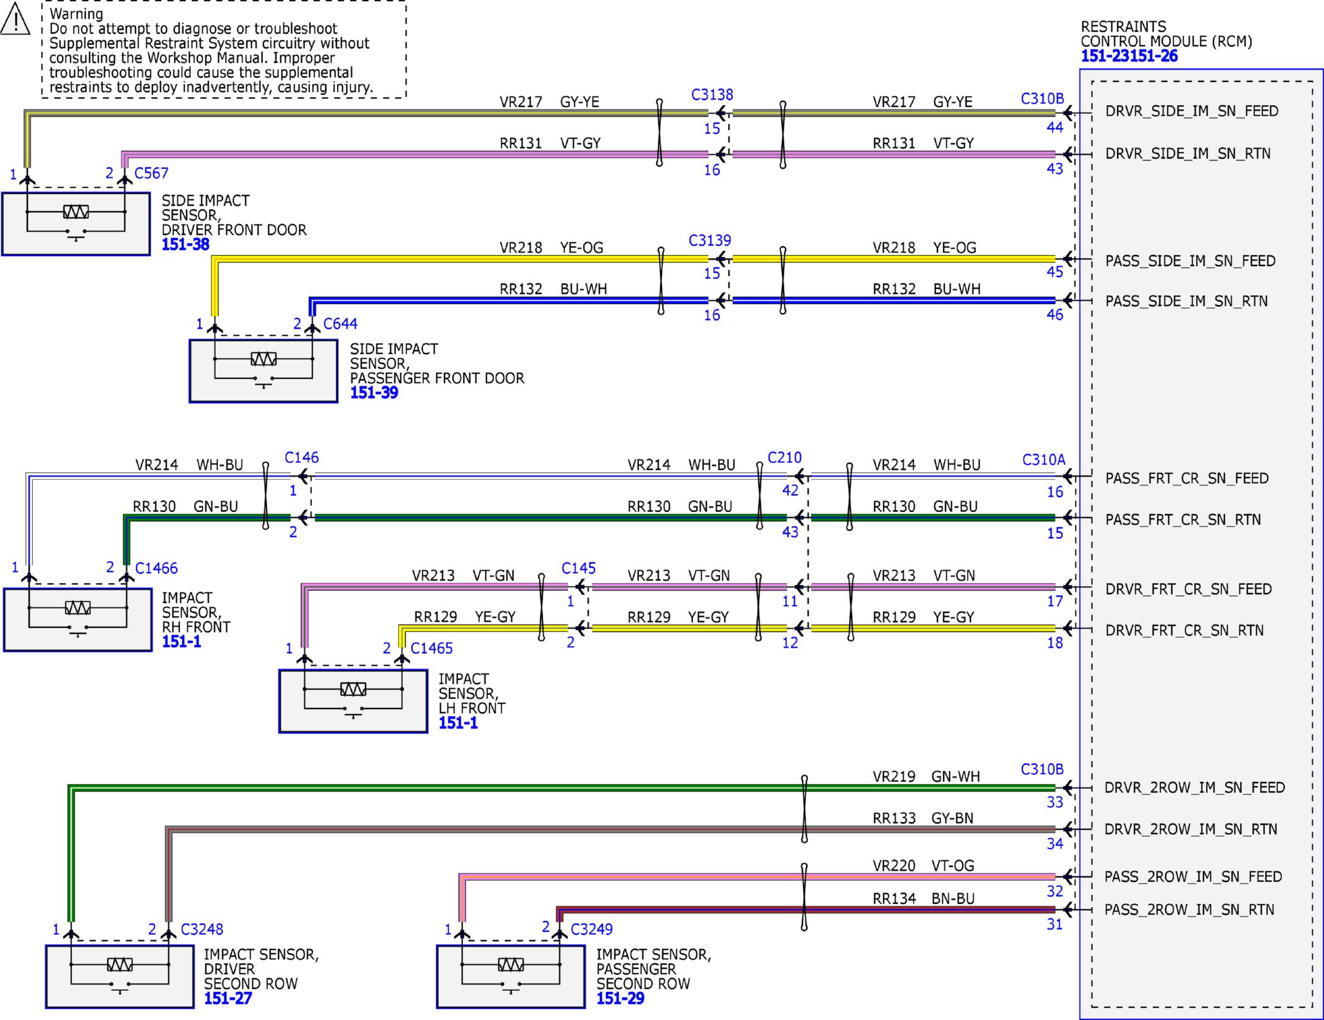Select the PASS_SIDE_IM_SN_FEED signal name
Image resolution: width=1324 pixels, height=1020 pixels.
tap(1190, 261)
